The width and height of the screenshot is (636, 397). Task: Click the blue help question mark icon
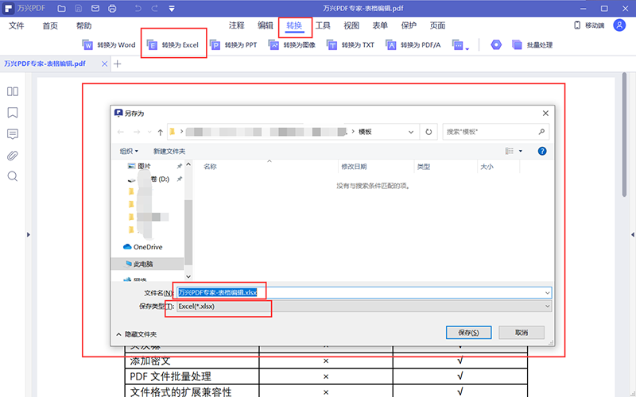coord(542,151)
